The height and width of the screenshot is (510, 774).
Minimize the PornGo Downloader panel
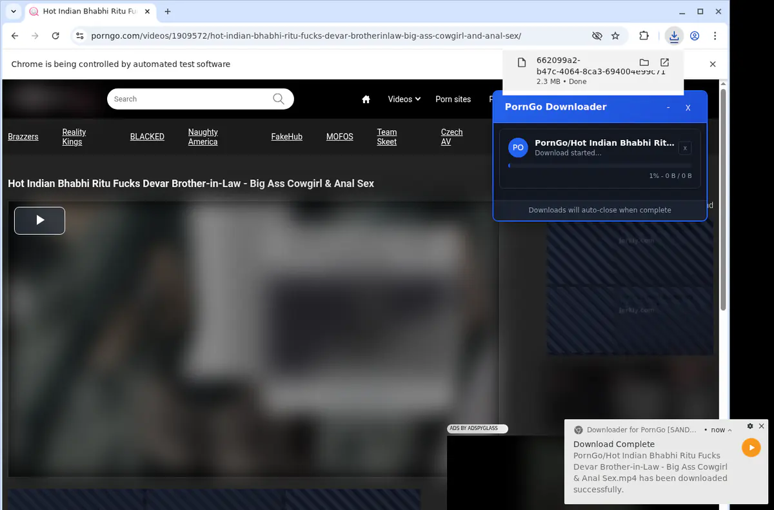point(668,107)
